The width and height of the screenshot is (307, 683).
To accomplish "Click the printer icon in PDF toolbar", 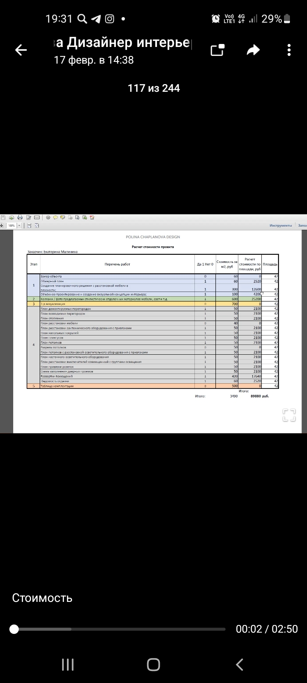I will (20, 217).
